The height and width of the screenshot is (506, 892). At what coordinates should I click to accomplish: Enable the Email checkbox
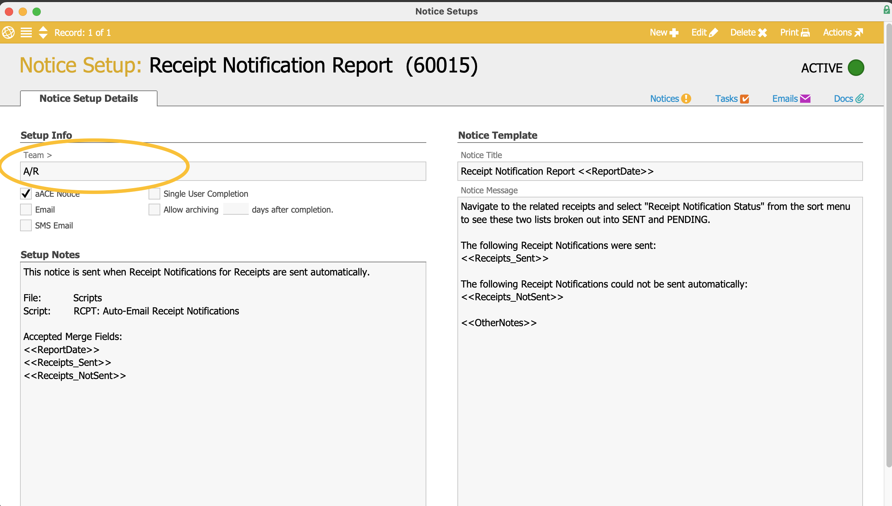coord(26,210)
